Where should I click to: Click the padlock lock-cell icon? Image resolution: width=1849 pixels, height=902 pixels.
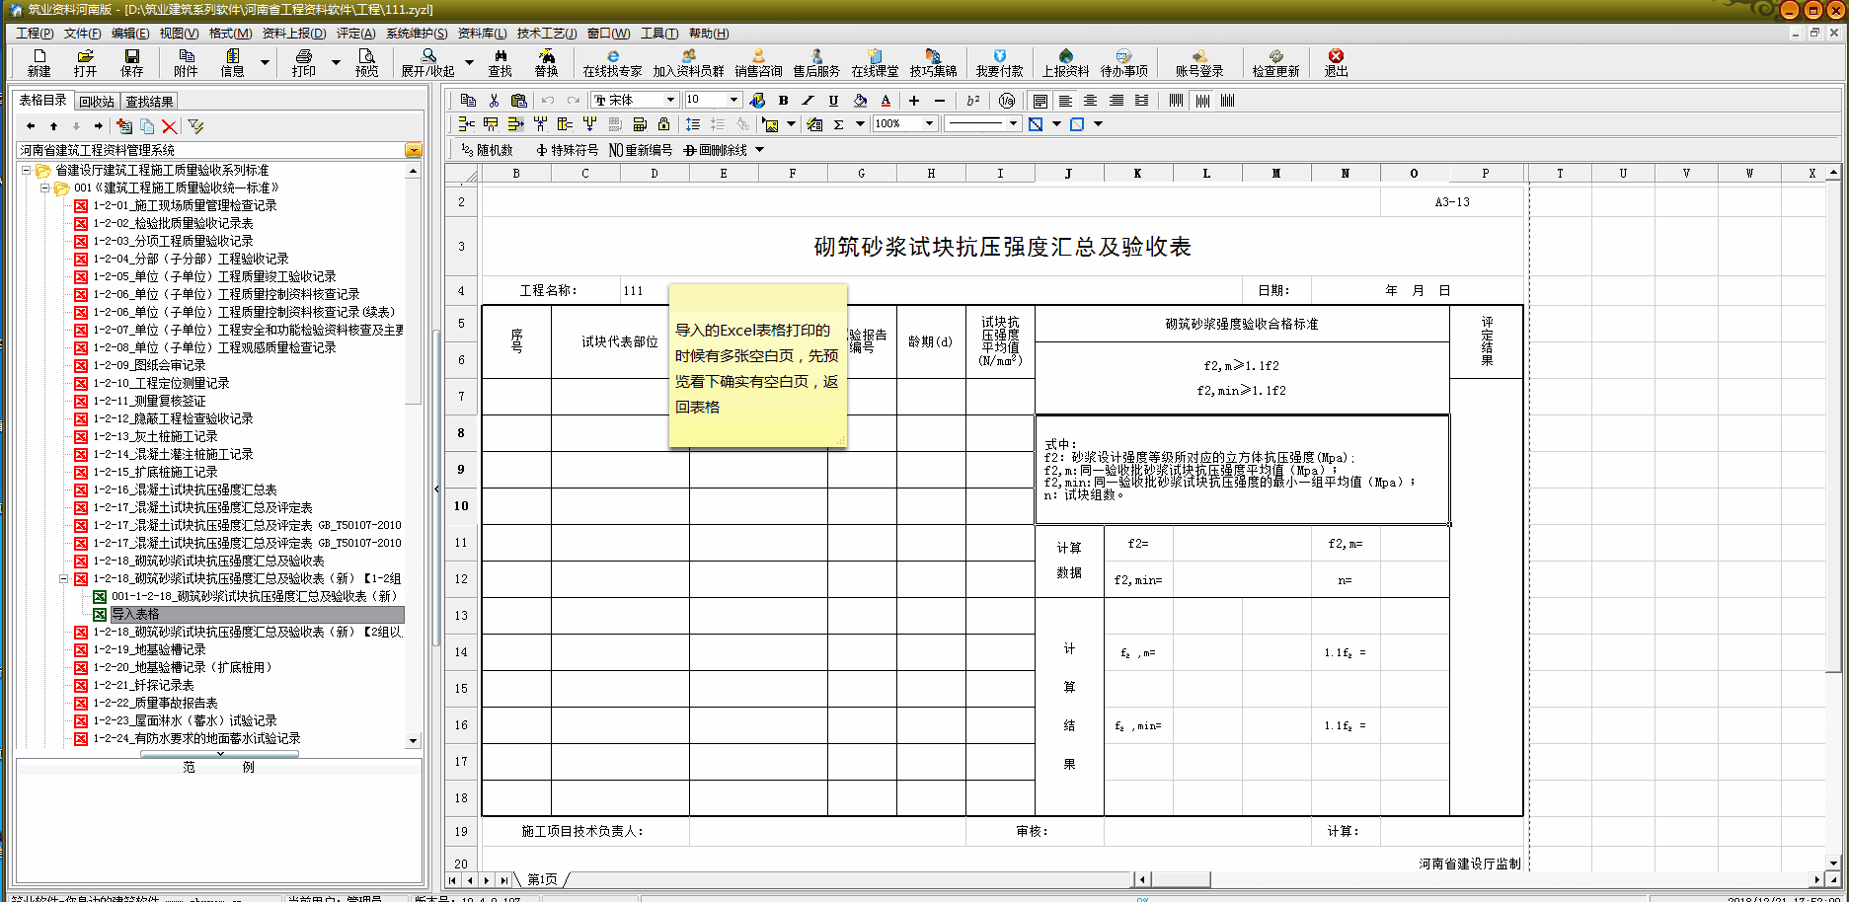pyautogui.click(x=663, y=124)
